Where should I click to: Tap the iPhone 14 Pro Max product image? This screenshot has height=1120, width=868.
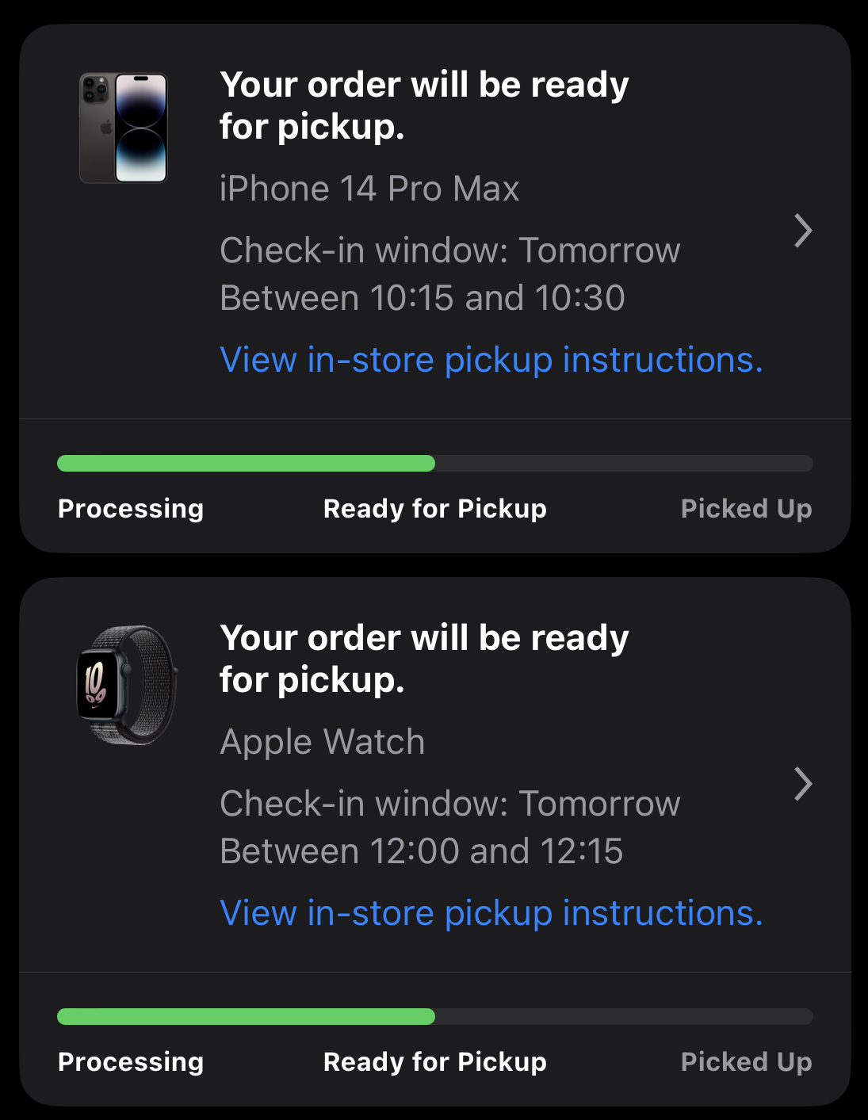124,128
